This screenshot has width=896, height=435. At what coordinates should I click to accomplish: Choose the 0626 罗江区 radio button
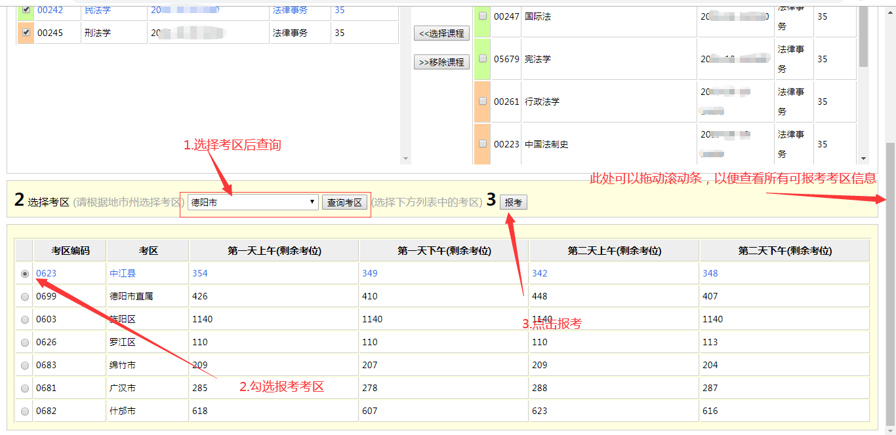pyautogui.click(x=24, y=342)
